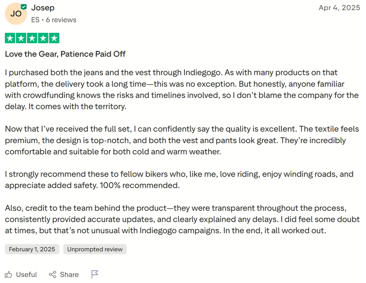Select the reviewer name Josep

coord(43,7)
